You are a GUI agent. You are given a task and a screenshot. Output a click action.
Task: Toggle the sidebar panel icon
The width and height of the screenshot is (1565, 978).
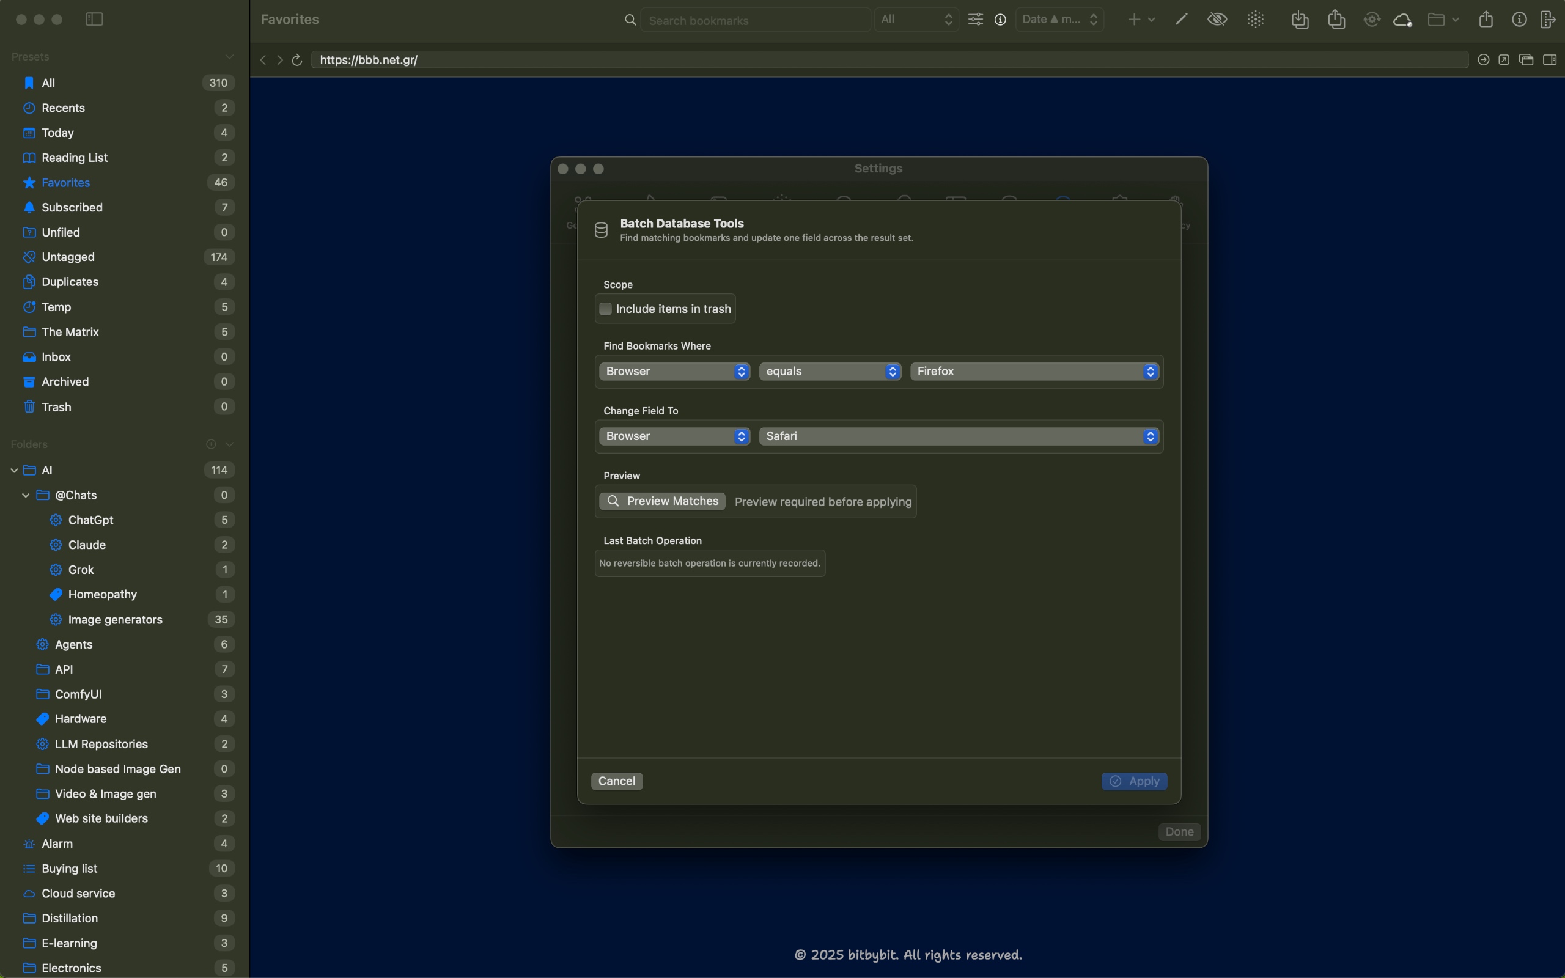94,20
